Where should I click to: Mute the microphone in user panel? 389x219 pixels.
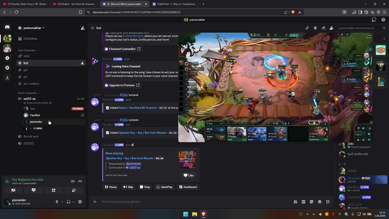57,202
